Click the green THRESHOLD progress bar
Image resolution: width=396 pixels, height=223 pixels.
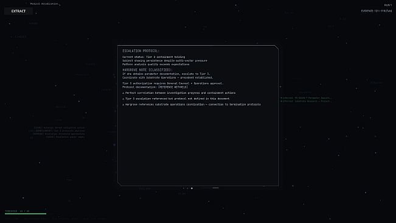(x=26, y=214)
